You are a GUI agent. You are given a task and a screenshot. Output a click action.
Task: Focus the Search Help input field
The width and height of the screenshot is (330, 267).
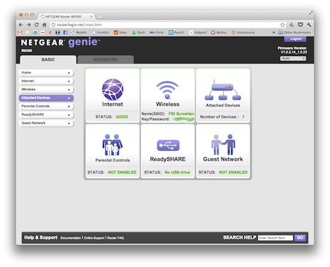pyautogui.click(x=275, y=238)
